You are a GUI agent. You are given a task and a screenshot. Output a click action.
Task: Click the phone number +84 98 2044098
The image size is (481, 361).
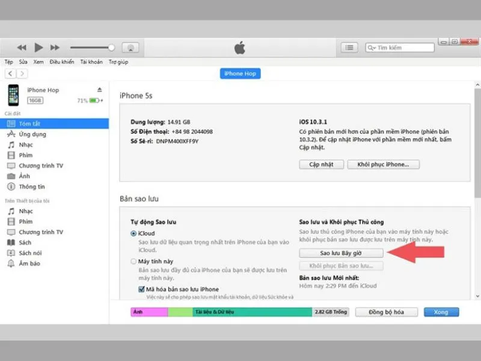pos(192,132)
